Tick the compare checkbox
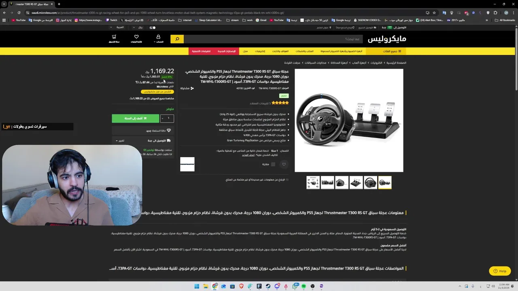 [x=273, y=164]
